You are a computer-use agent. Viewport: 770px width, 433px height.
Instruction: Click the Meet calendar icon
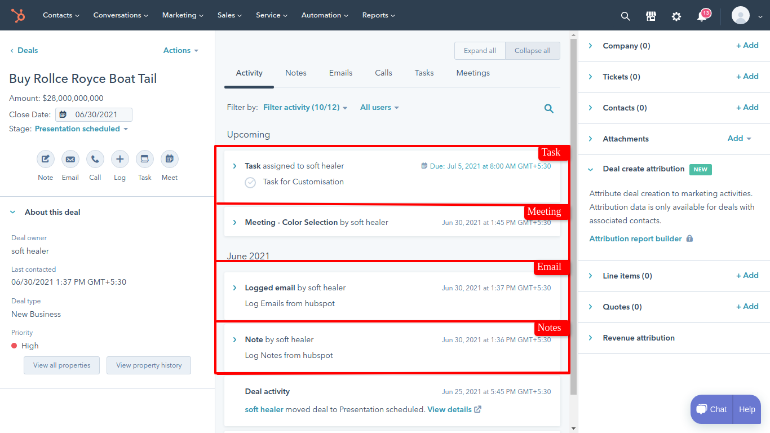click(170, 160)
